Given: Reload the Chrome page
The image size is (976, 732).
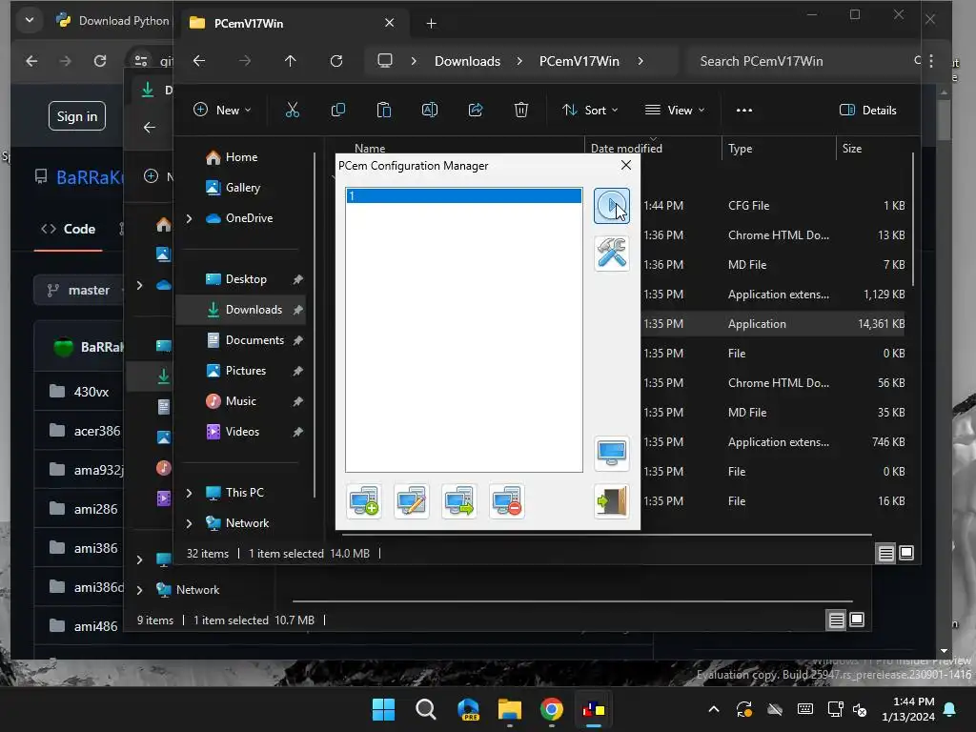Looking at the screenshot, I should (99, 61).
